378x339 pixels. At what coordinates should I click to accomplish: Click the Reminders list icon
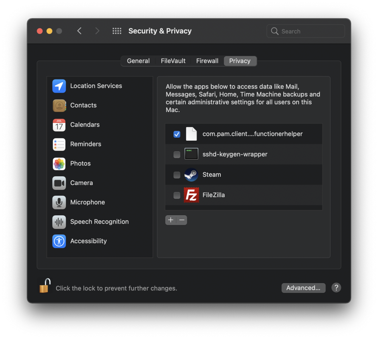(59, 144)
